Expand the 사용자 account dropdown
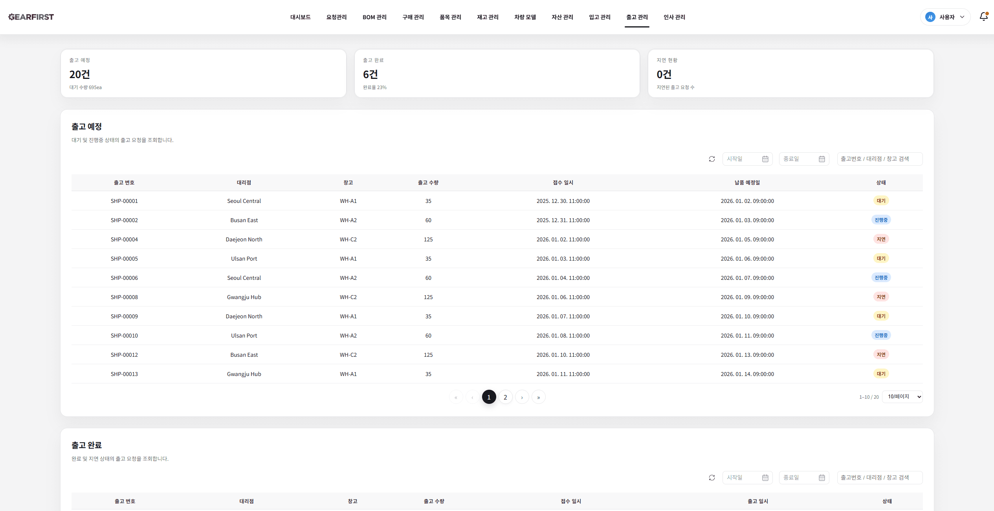The width and height of the screenshot is (994, 511). [962, 17]
